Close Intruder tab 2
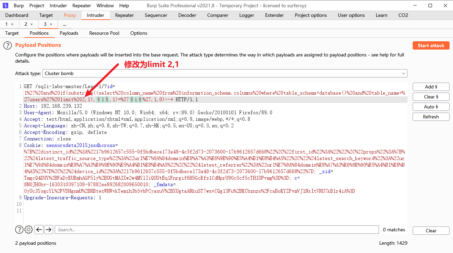 tap(32, 24)
